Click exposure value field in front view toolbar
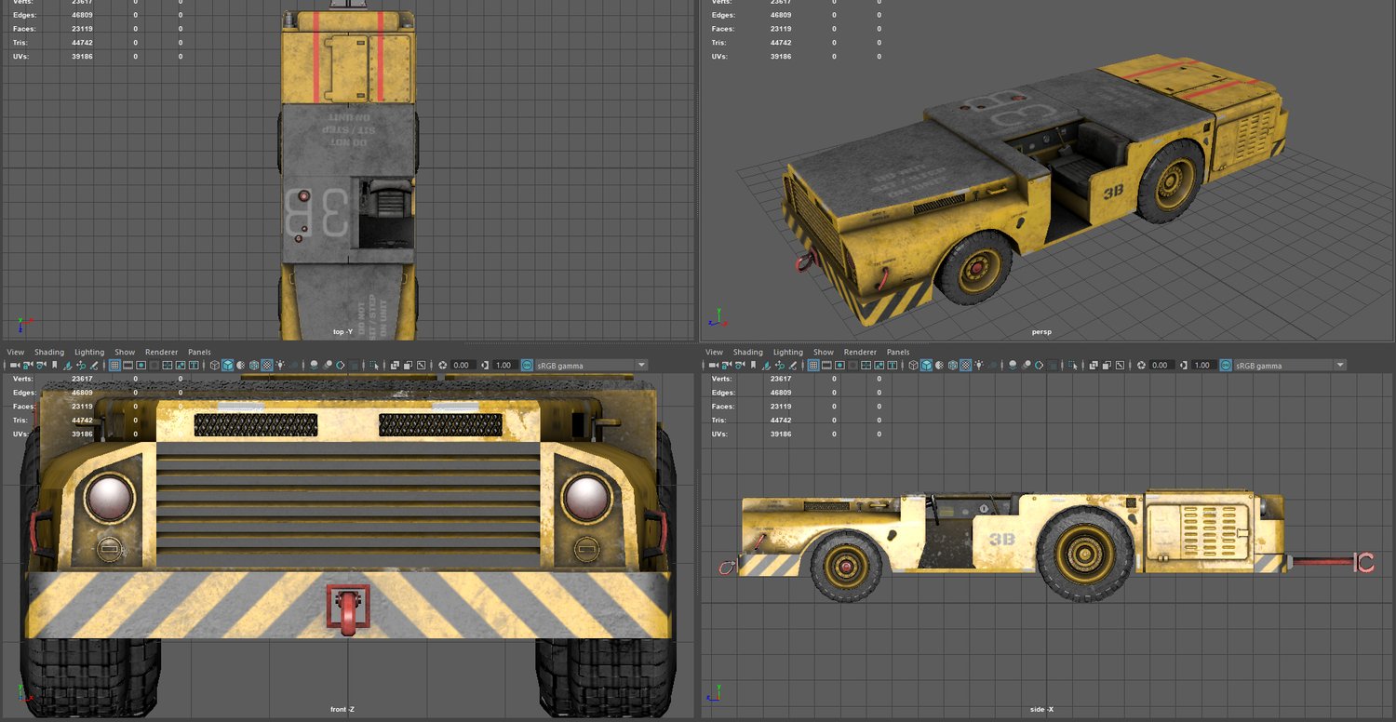 click(x=463, y=366)
